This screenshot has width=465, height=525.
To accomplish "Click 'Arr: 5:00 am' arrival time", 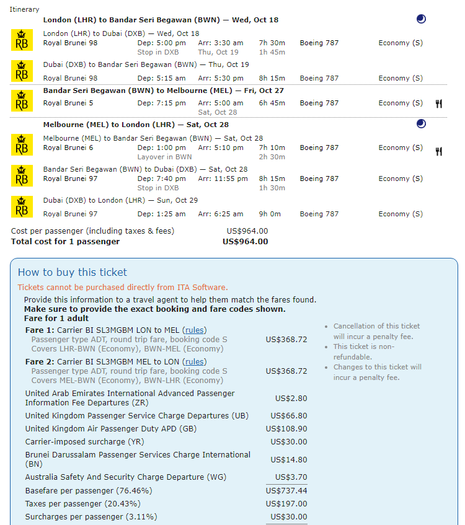I will tap(221, 103).
